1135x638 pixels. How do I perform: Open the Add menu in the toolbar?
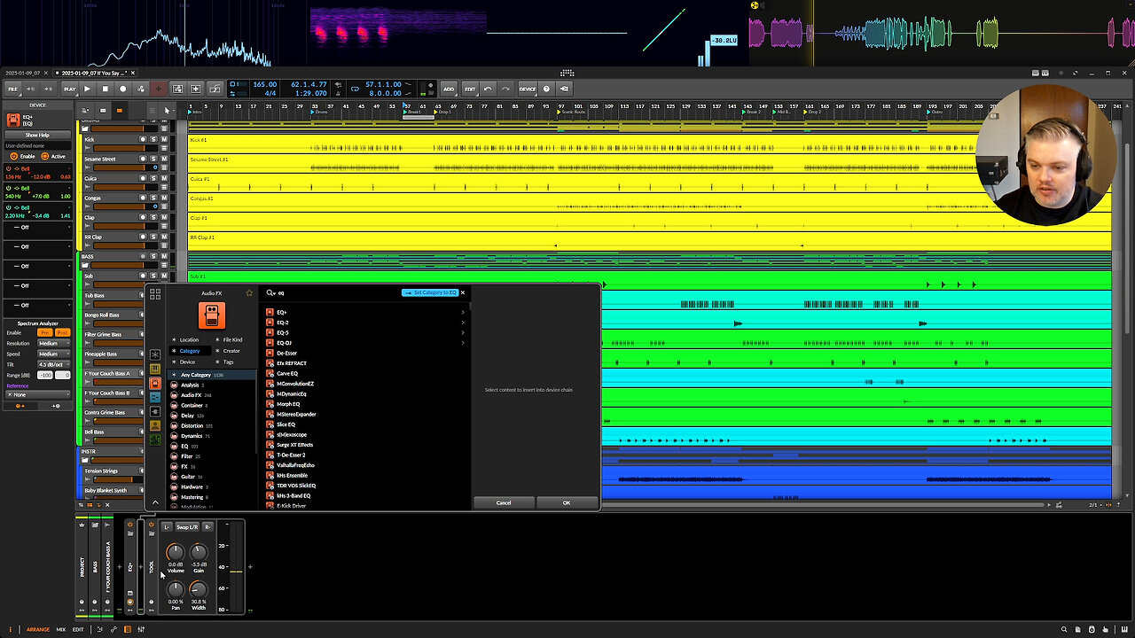coord(449,89)
